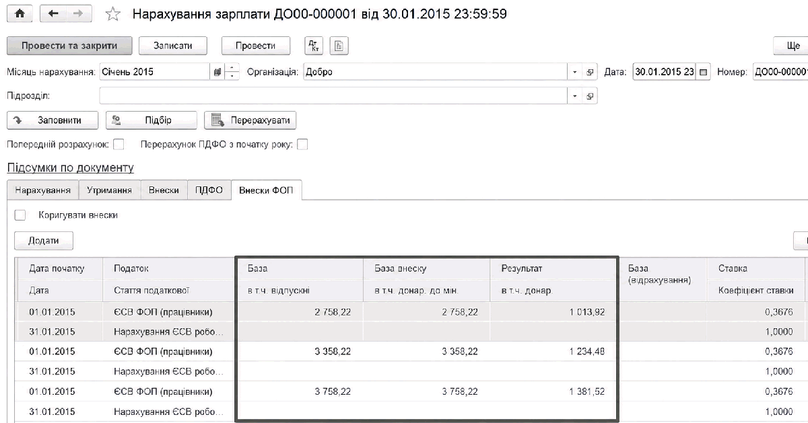Expand the Організація dropdown list
The height and width of the screenshot is (423, 808).
pos(575,72)
